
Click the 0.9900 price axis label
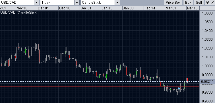(x=207, y=75)
